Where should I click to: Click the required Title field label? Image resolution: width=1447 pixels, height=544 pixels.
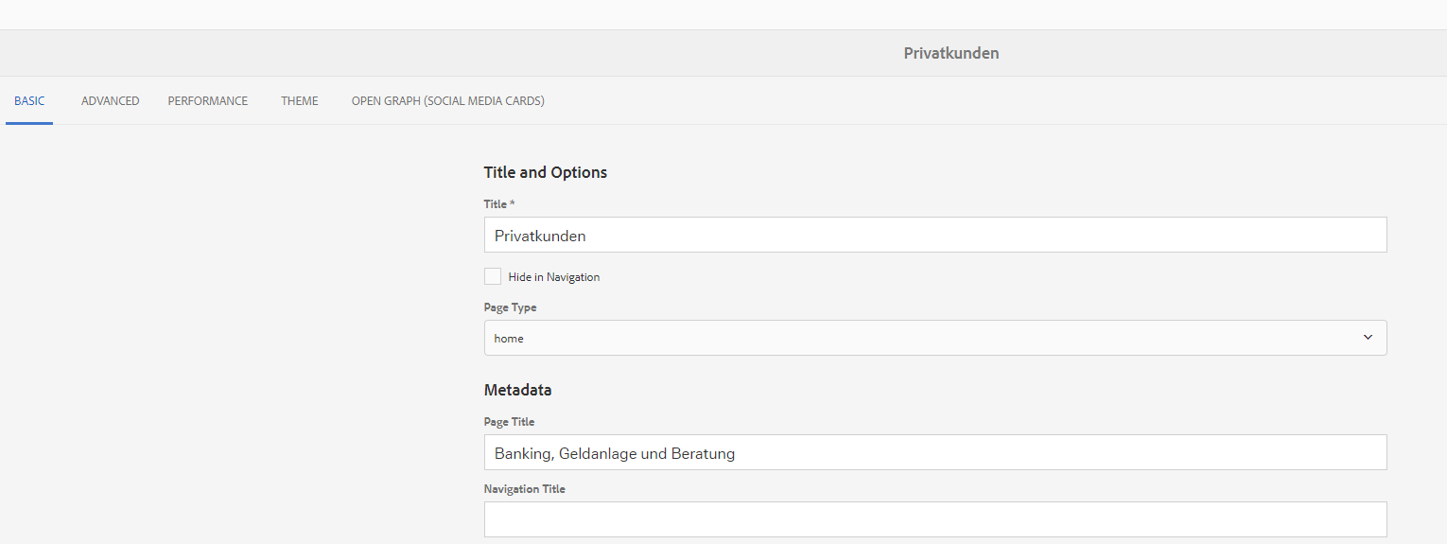point(498,204)
